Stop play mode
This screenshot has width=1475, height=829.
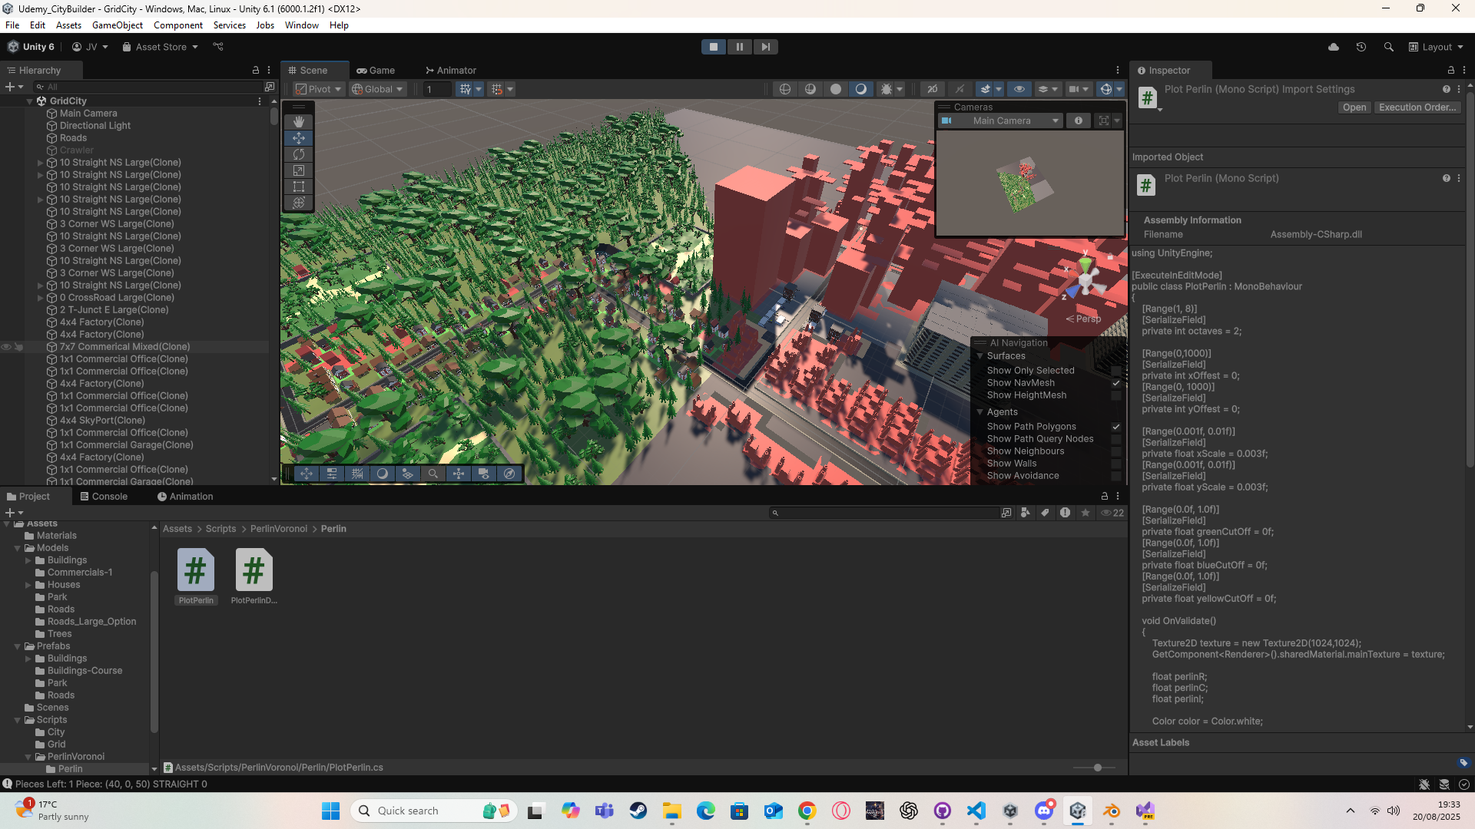pyautogui.click(x=714, y=47)
